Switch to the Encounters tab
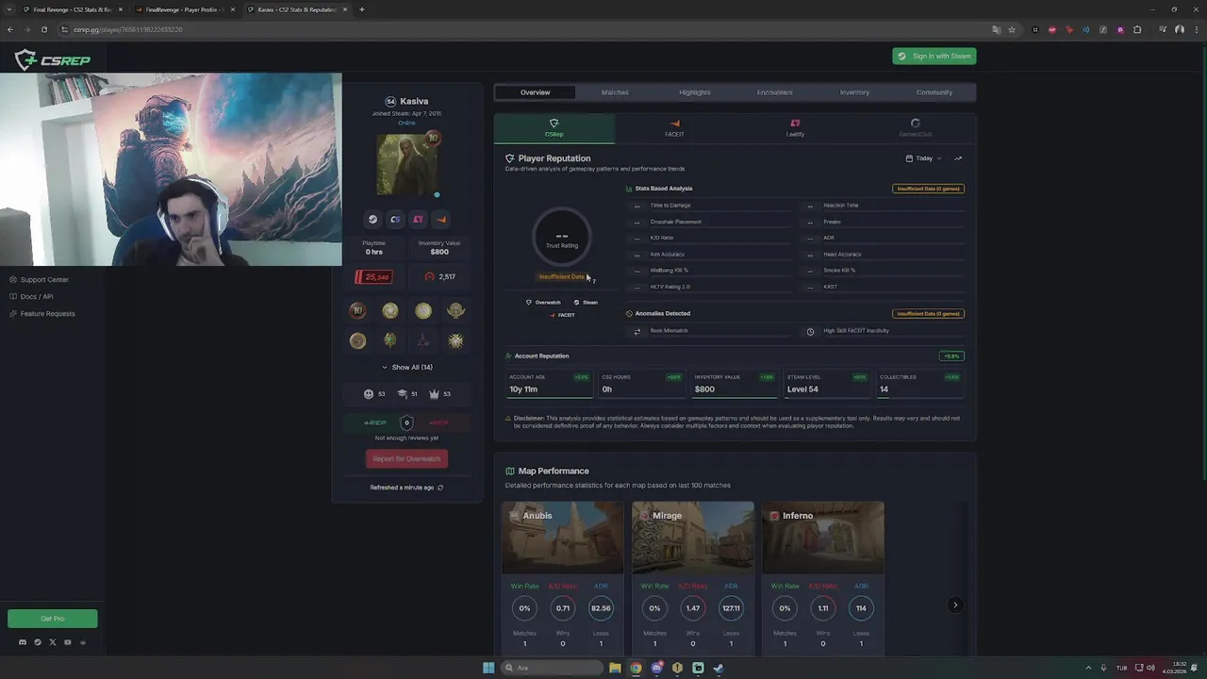1207x679 pixels. pos(774,92)
